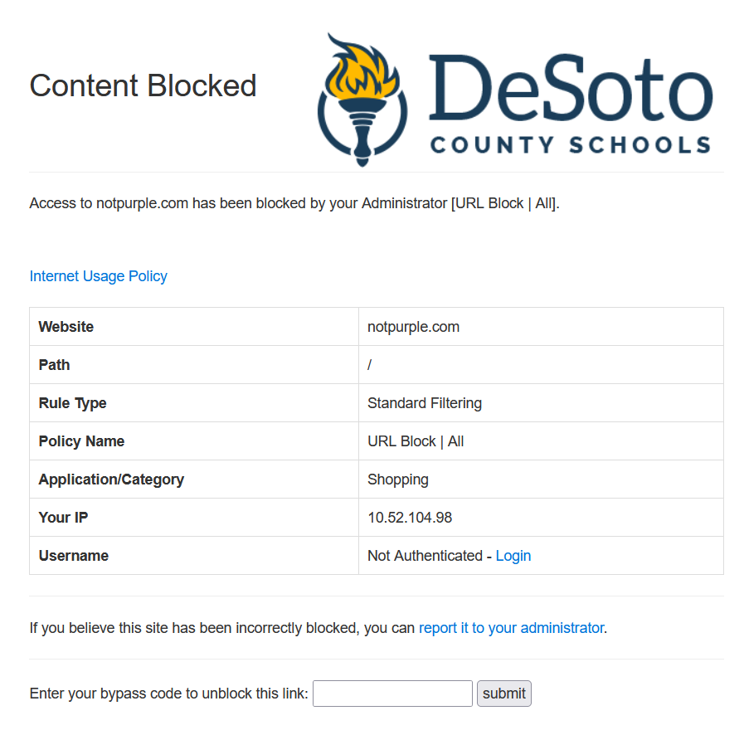
Task: Click the Username row label
Action: click(x=74, y=556)
